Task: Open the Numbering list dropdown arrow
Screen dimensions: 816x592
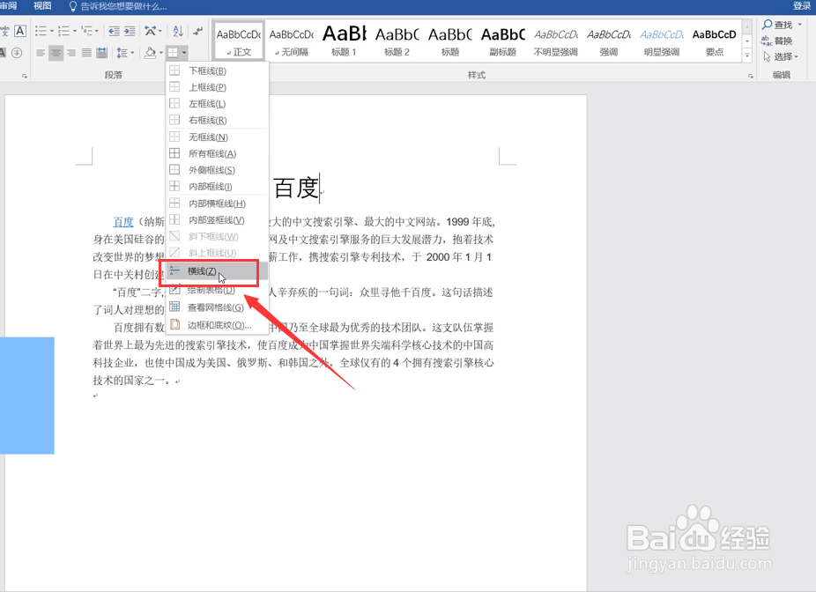Action: tap(73, 30)
